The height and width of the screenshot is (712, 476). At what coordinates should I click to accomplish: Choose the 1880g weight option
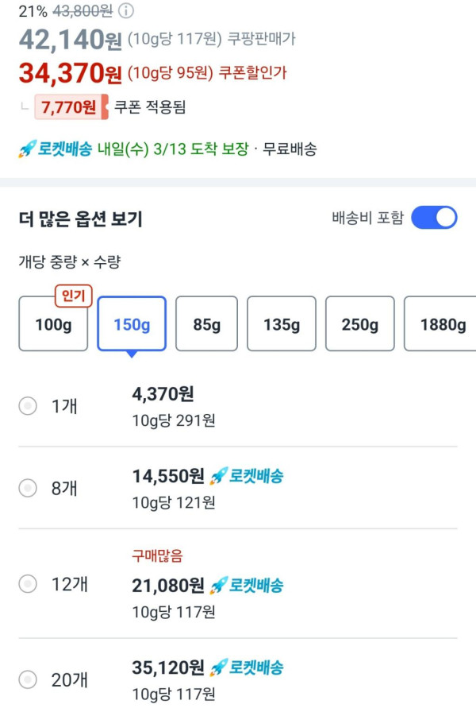[441, 324]
